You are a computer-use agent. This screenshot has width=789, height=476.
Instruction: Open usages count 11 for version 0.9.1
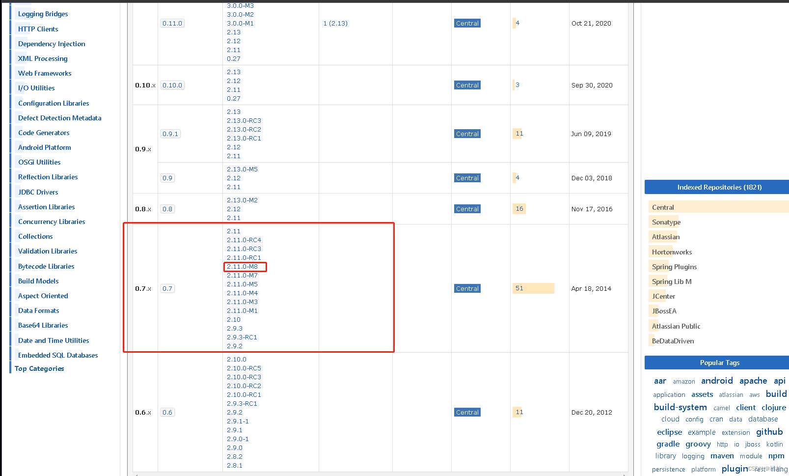(x=519, y=134)
